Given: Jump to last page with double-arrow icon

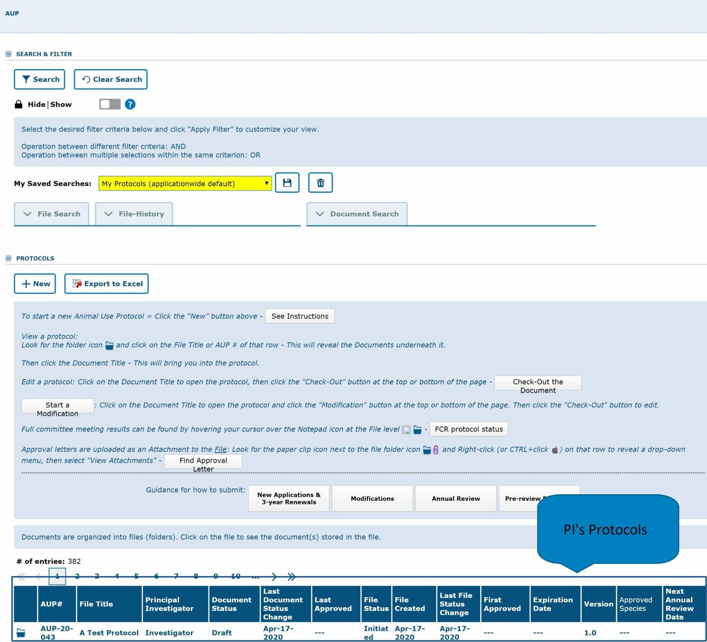Looking at the screenshot, I should click(x=291, y=576).
